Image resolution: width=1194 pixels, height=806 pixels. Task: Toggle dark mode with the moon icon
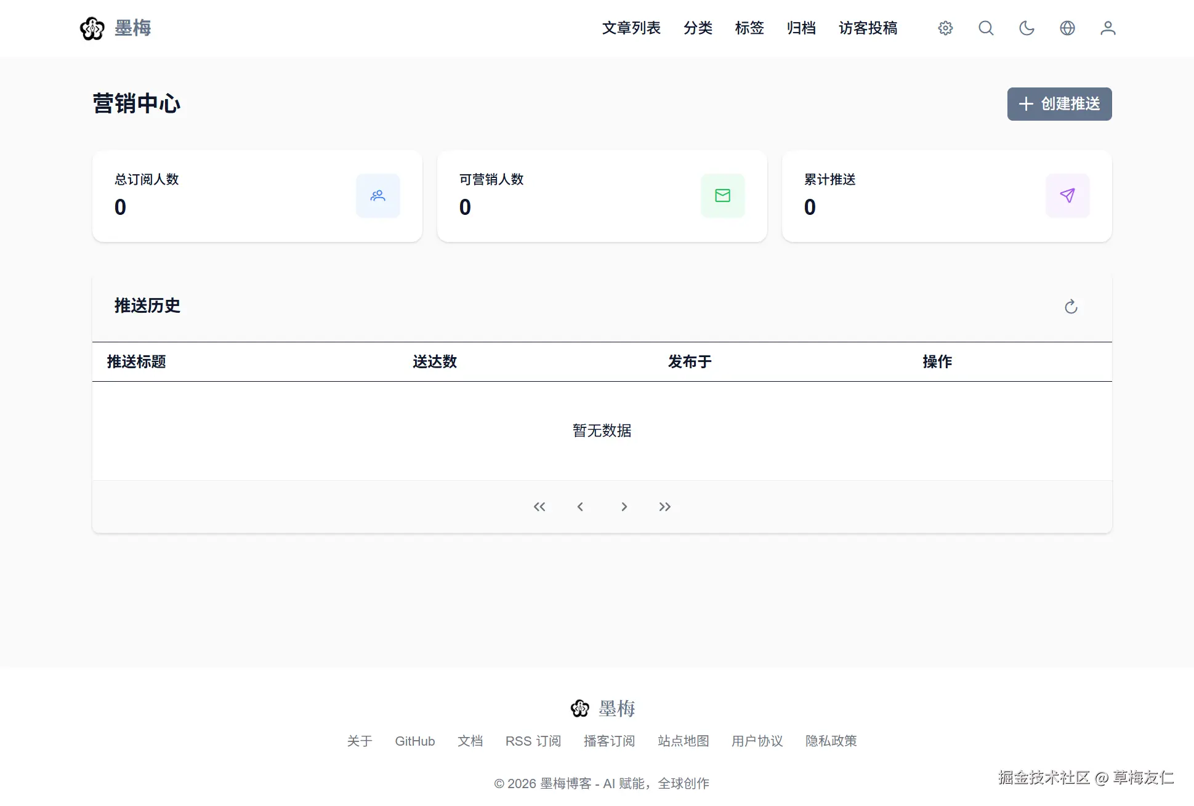click(1027, 28)
